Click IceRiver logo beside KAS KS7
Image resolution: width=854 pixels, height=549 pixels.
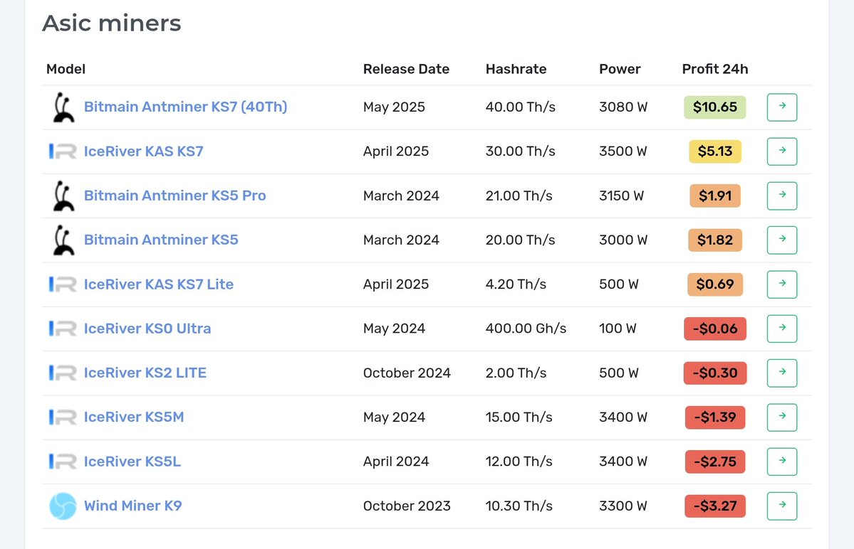pos(63,151)
